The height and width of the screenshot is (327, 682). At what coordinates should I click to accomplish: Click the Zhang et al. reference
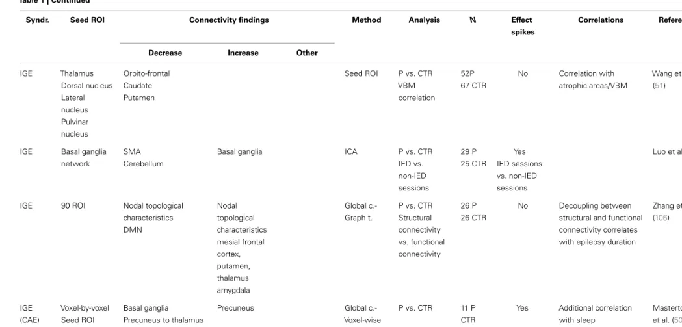[x=667, y=205]
